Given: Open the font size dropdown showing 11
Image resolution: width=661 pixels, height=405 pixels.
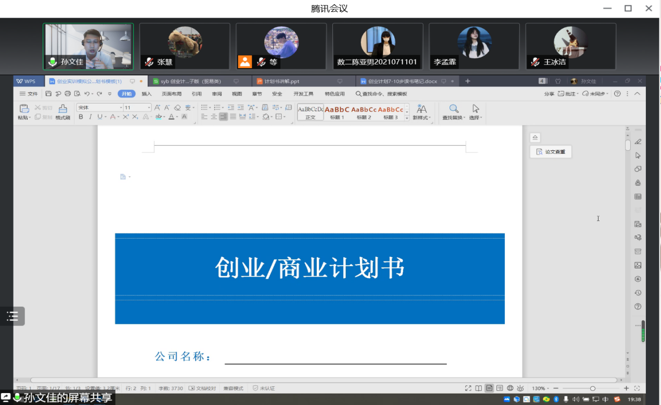Looking at the screenshot, I should (x=138, y=108).
